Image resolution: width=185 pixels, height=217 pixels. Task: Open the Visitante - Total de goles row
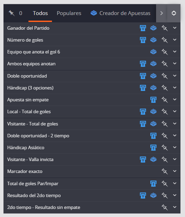click(92, 124)
